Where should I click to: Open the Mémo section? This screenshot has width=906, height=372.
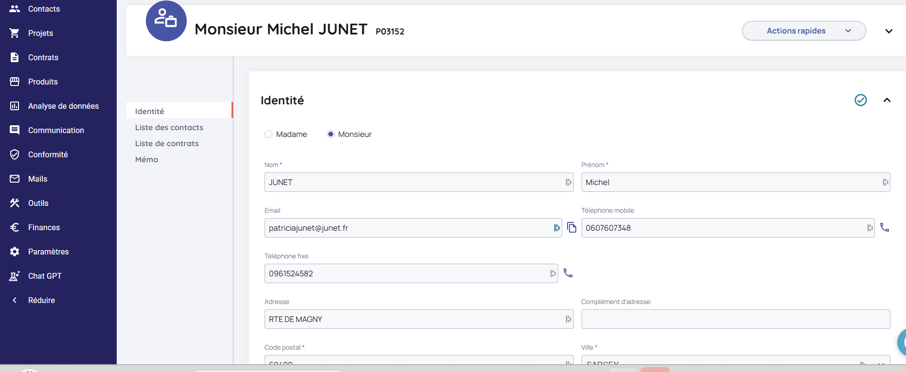pyautogui.click(x=146, y=159)
